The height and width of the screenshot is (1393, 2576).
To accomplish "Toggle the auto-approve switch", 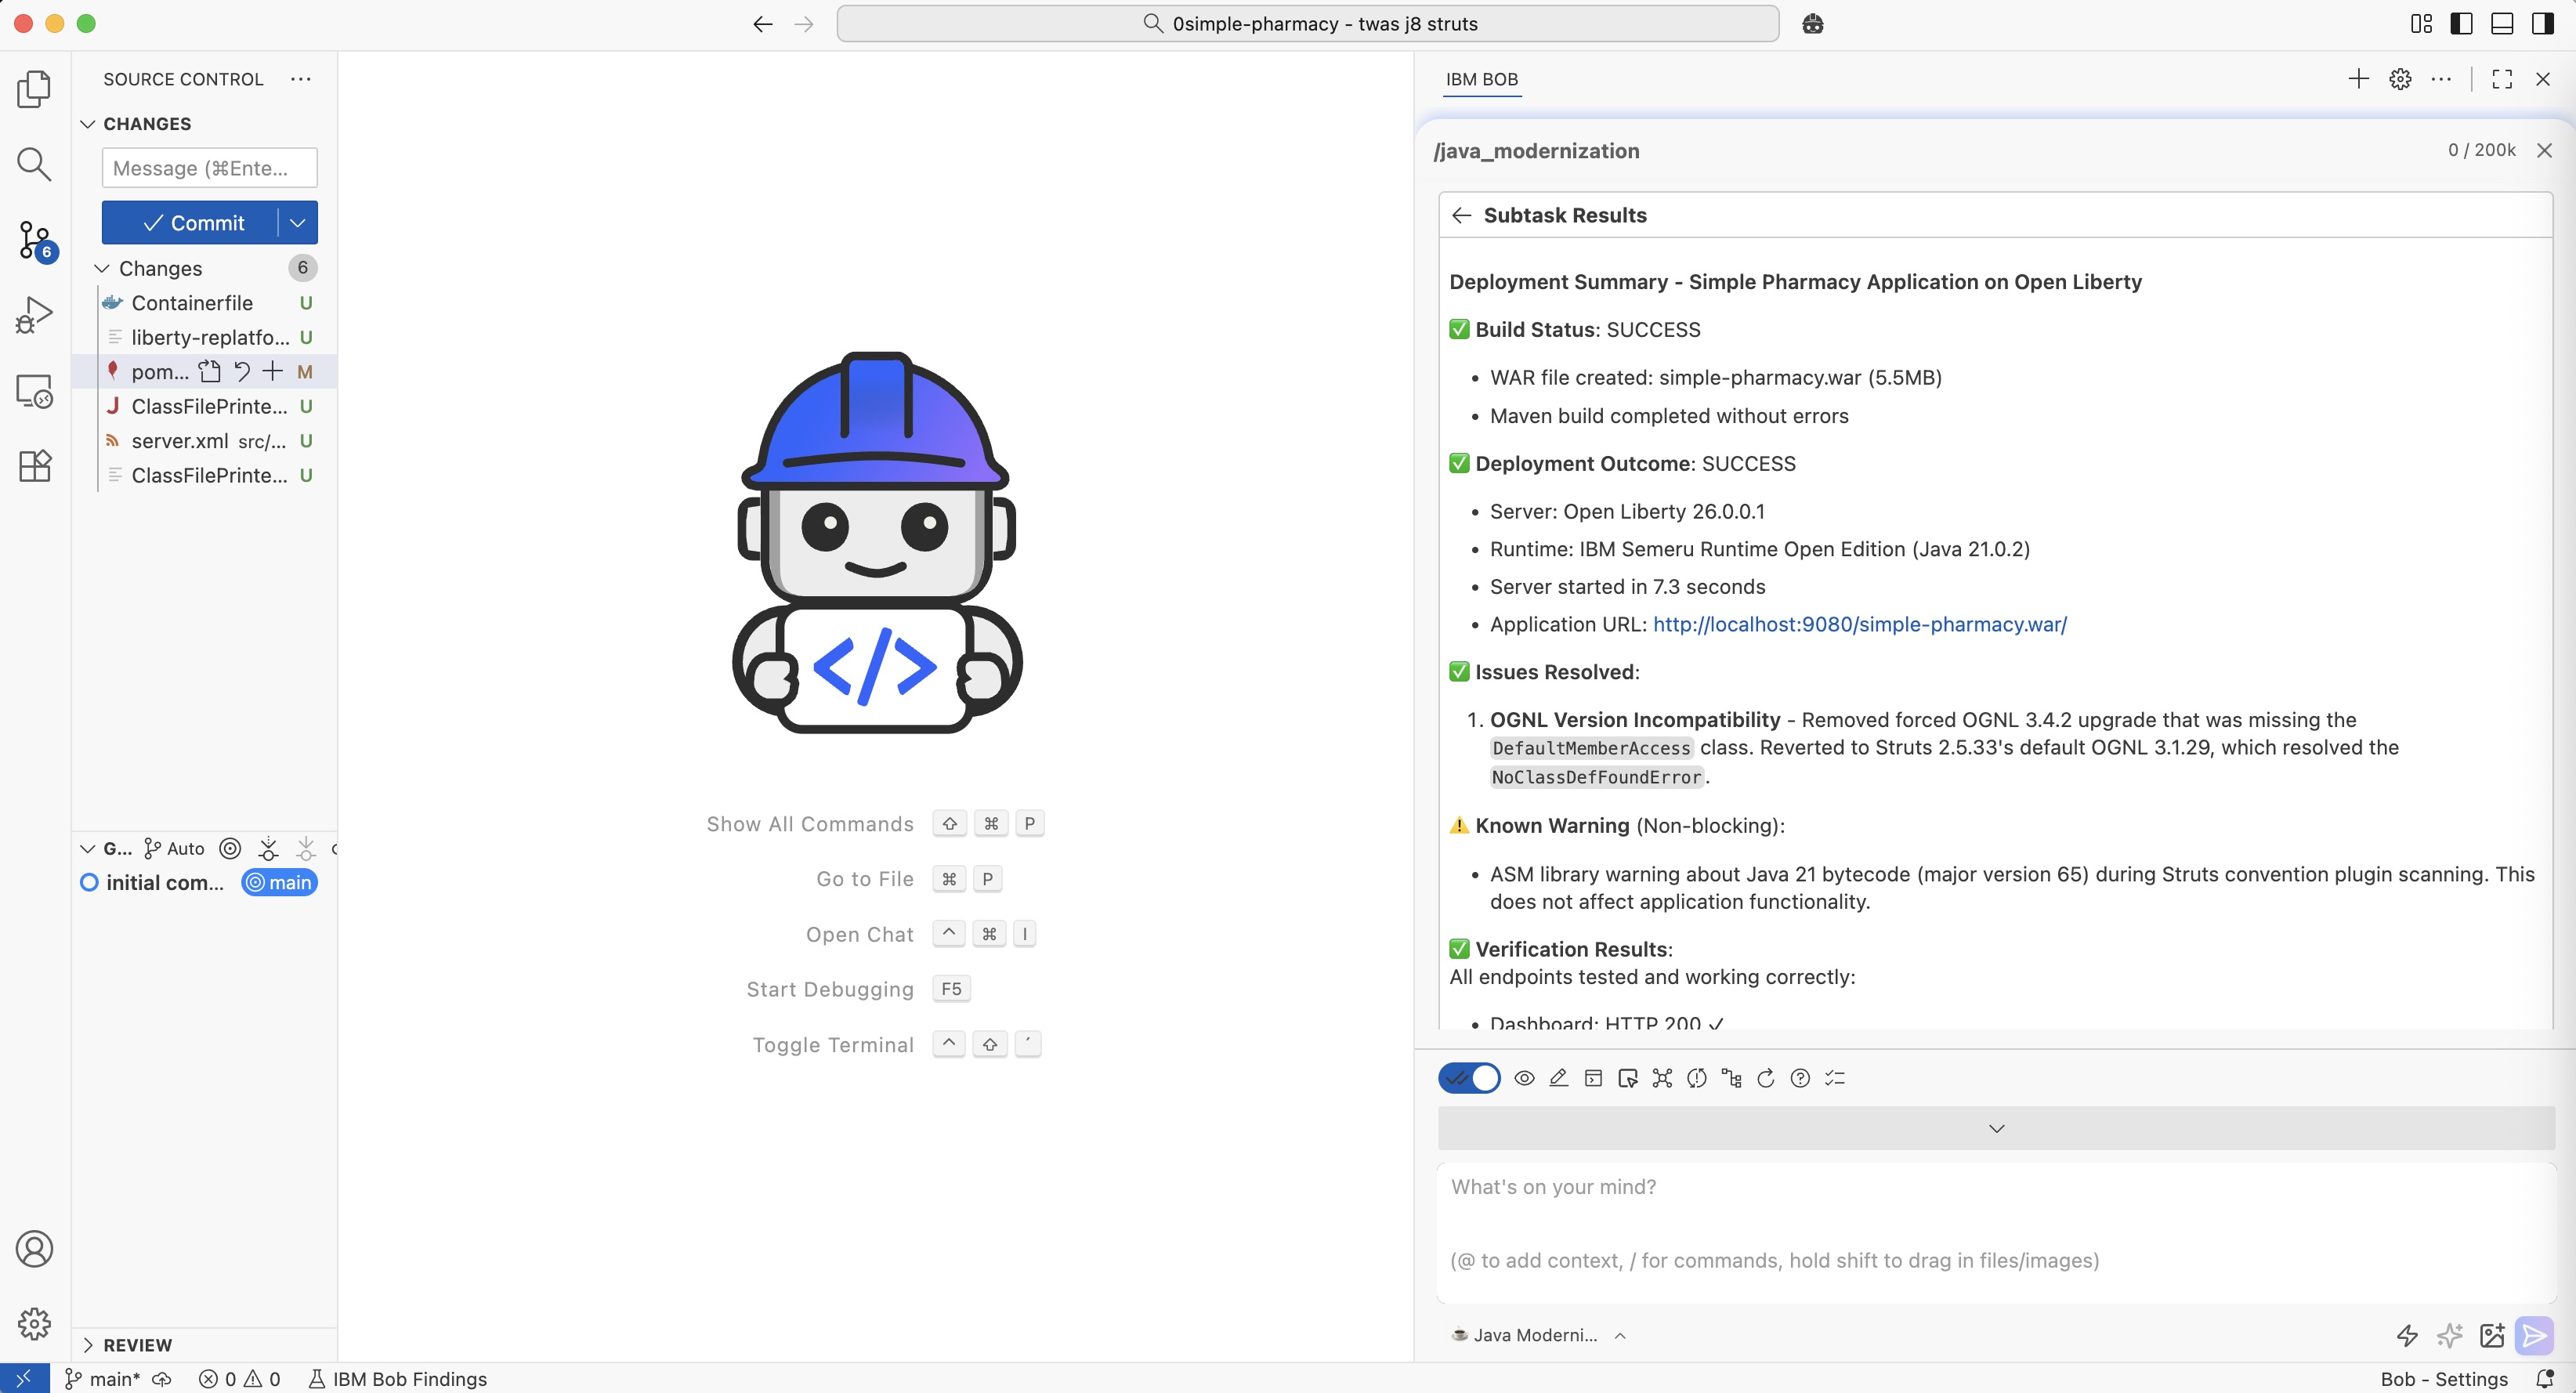I will 1468,1078.
